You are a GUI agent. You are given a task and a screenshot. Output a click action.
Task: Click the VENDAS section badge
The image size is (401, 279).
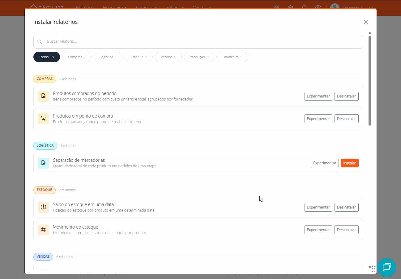[x=43, y=257]
